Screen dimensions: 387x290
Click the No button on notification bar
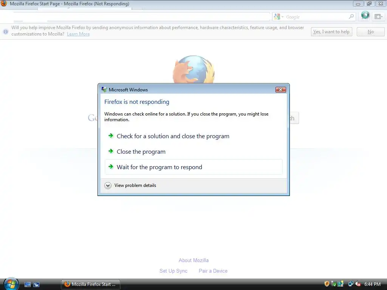pyautogui.click(x=370, y=32)
